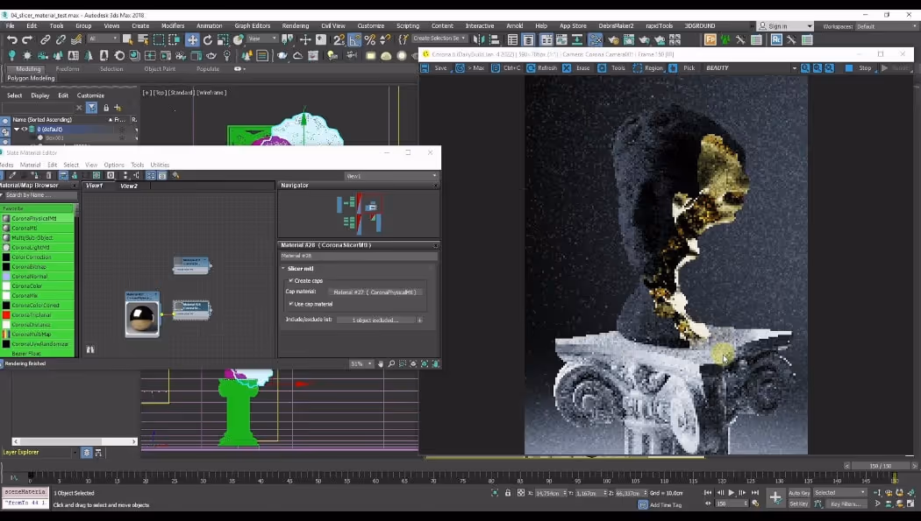Select the Freeform ribbon tab
The width and height of the screenshot is (921, 521).
point(67,69)
